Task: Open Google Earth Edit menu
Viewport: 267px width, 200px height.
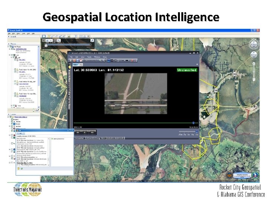Action: 13,33
